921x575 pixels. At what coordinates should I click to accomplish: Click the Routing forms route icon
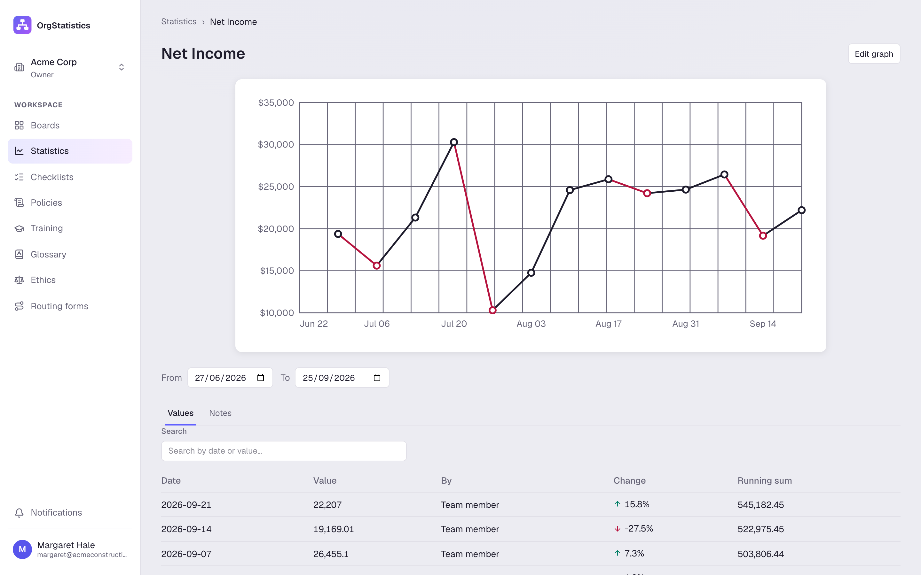[x=19, y=306]
